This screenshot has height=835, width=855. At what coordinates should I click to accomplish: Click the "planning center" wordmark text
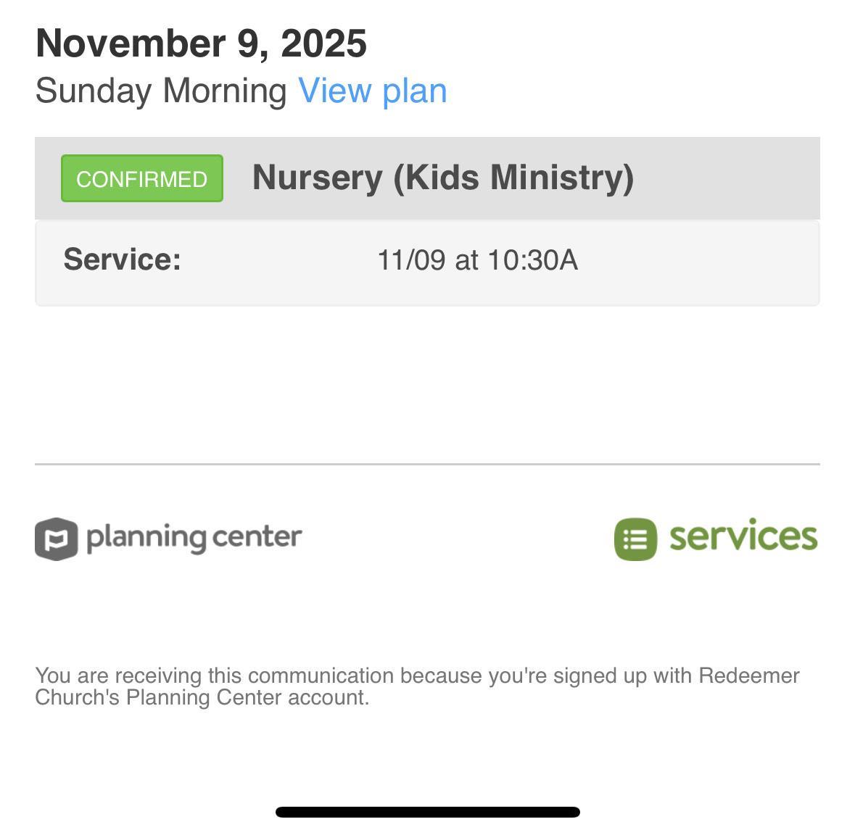point(194,537)
